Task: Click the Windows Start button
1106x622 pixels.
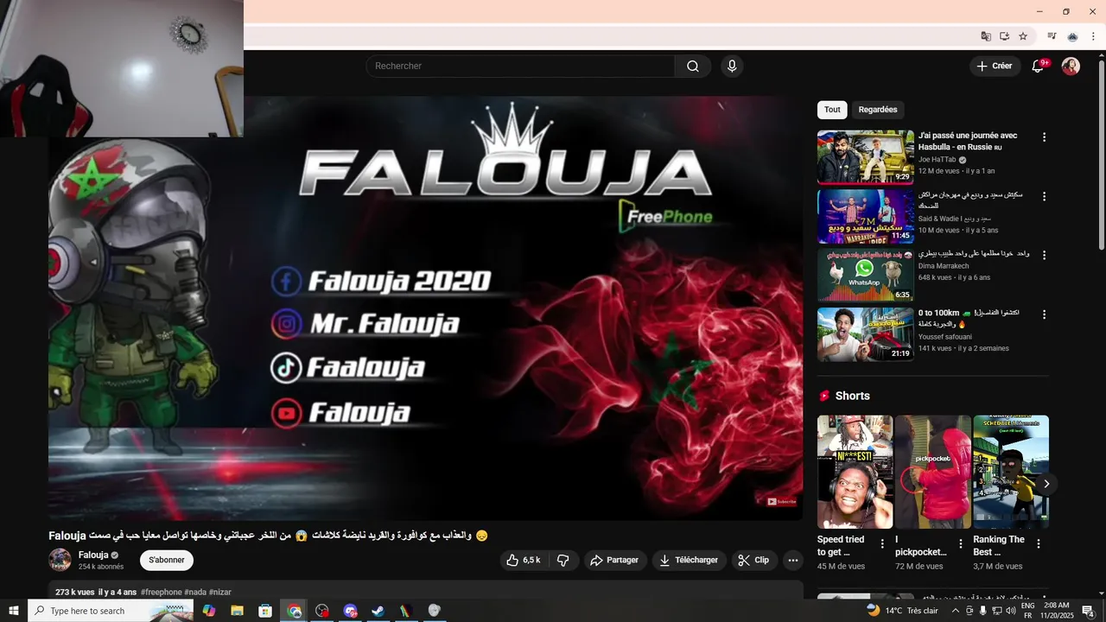Action: [x=14, y=611]
